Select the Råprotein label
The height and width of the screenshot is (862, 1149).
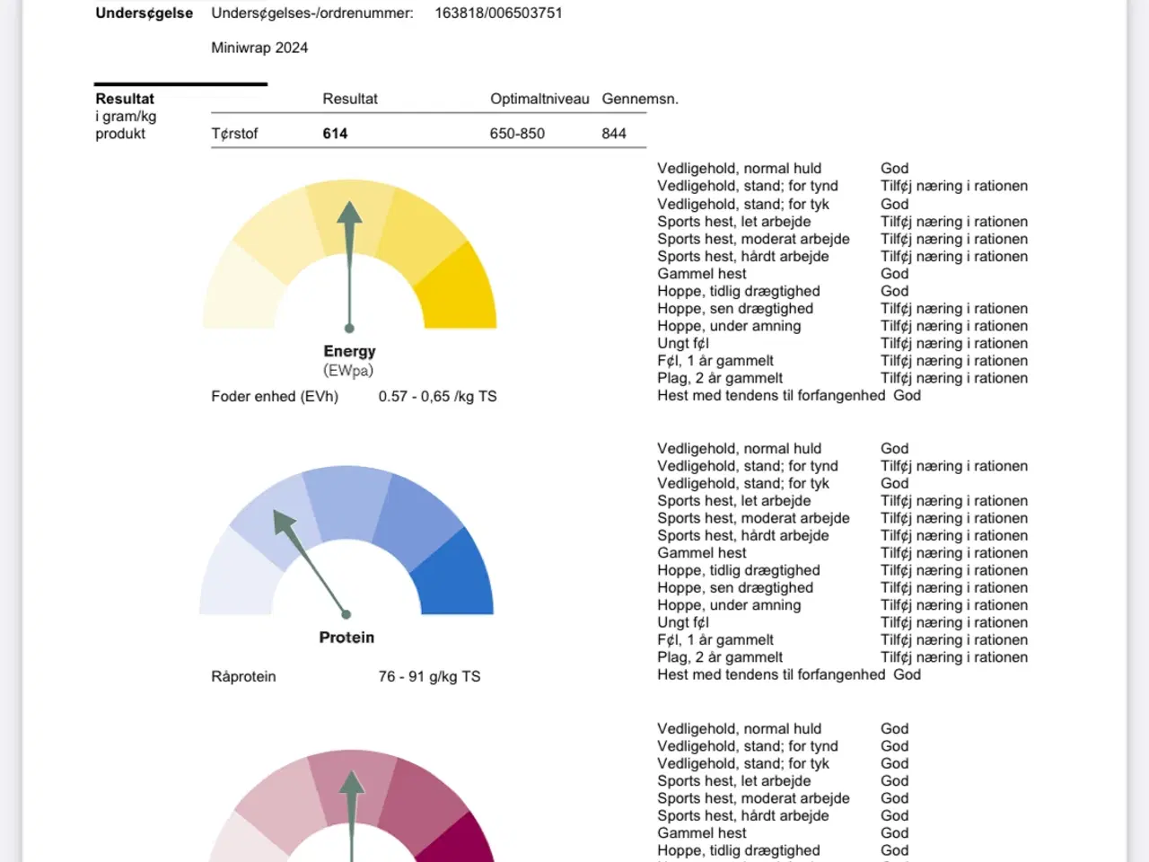(x=243, y=676)
